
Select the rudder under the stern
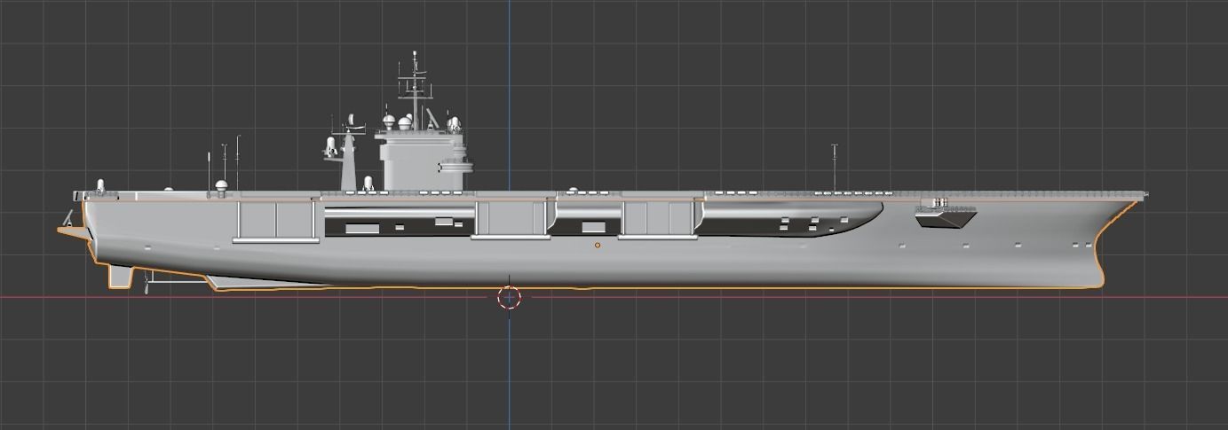[x=120, y=276]
